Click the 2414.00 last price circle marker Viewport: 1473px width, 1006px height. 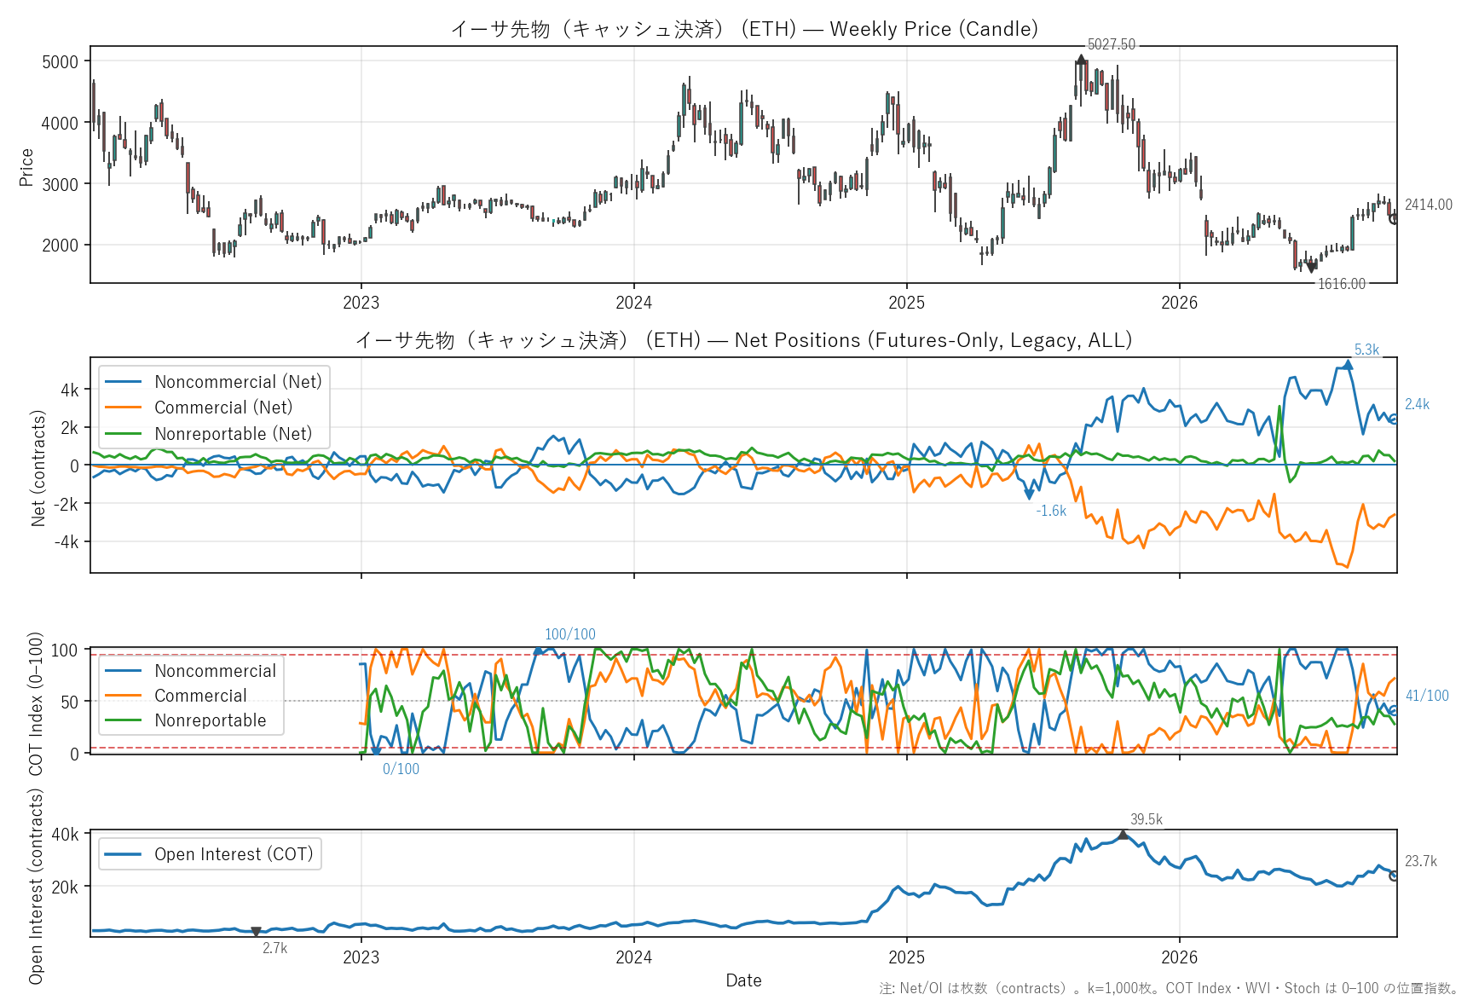[x=1395, y=219]
